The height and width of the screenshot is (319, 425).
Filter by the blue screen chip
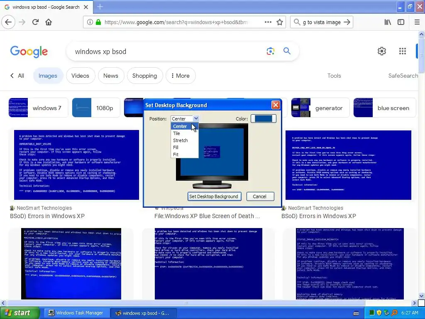click(x=385, y=108)
